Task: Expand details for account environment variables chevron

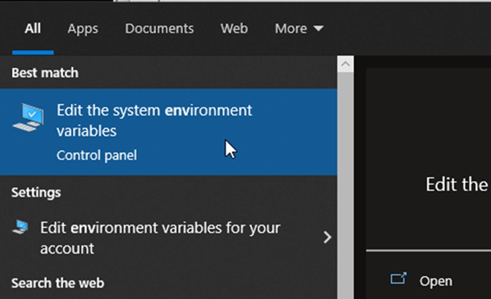Action: click(x=327, y=237)
